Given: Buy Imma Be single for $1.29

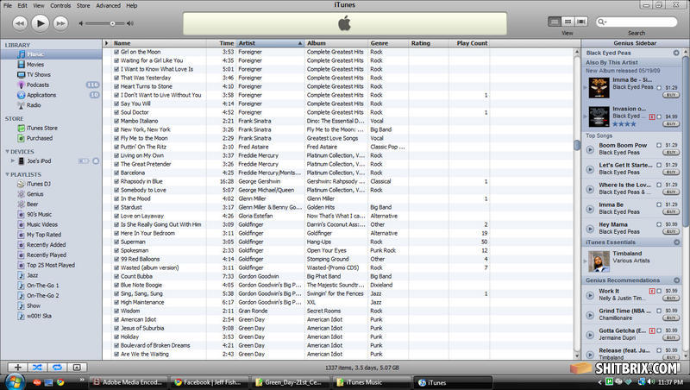Looking at the screenshot, I should [x=671, y=95].
